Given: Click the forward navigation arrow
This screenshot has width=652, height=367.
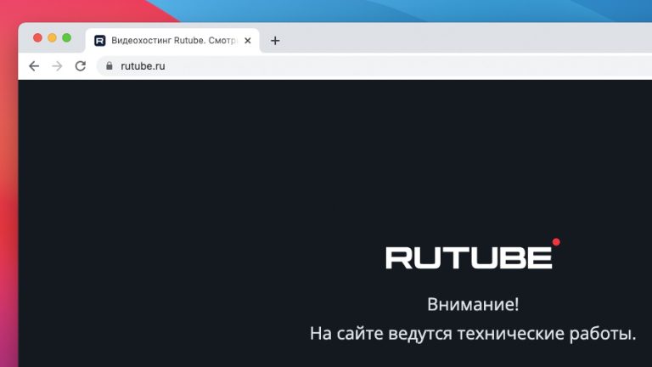Looking at the screenshot, I should tap(57, 66).
